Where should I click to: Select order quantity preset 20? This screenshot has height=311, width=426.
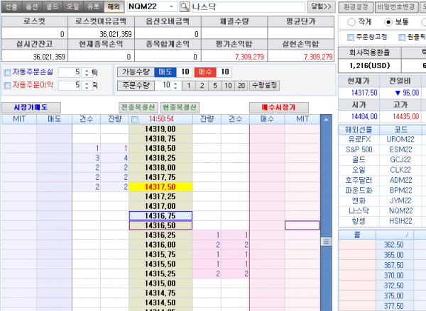tap(244, 85)
